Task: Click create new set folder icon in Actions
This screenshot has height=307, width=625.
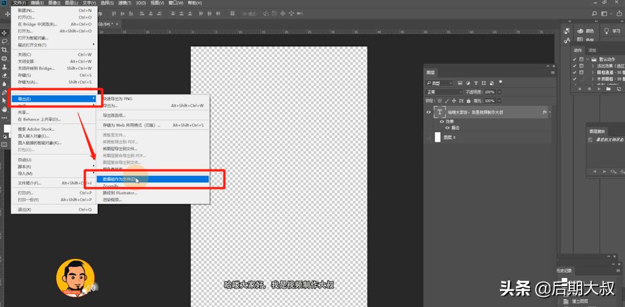Action: pos(608,89)
